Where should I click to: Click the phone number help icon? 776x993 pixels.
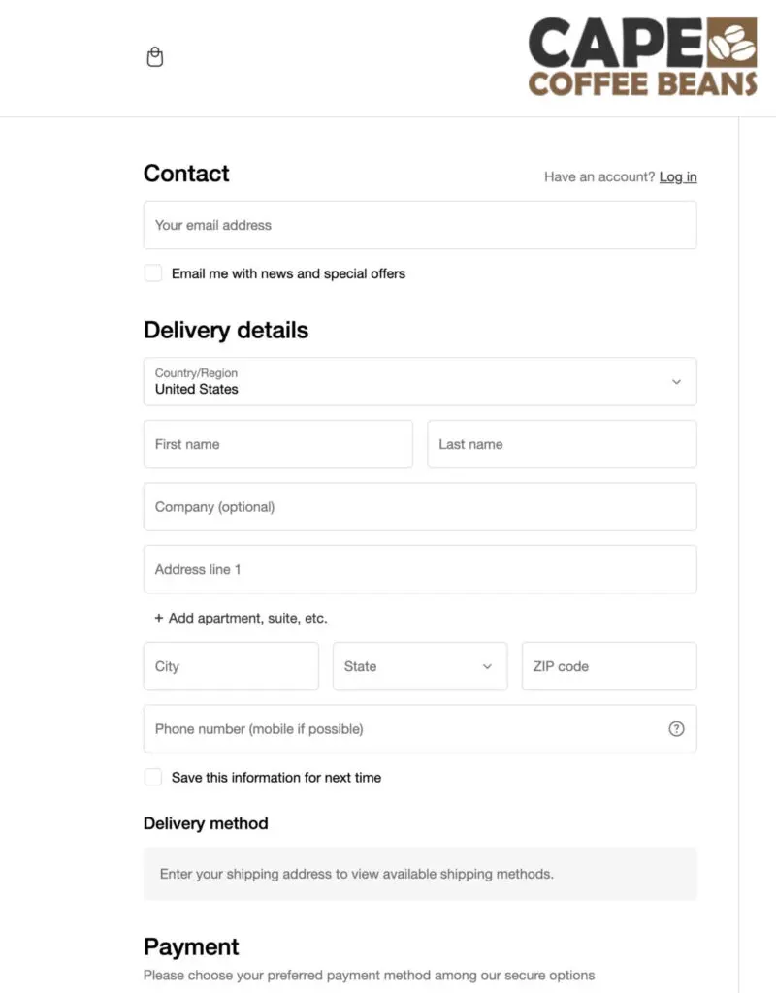click(676, 729)
